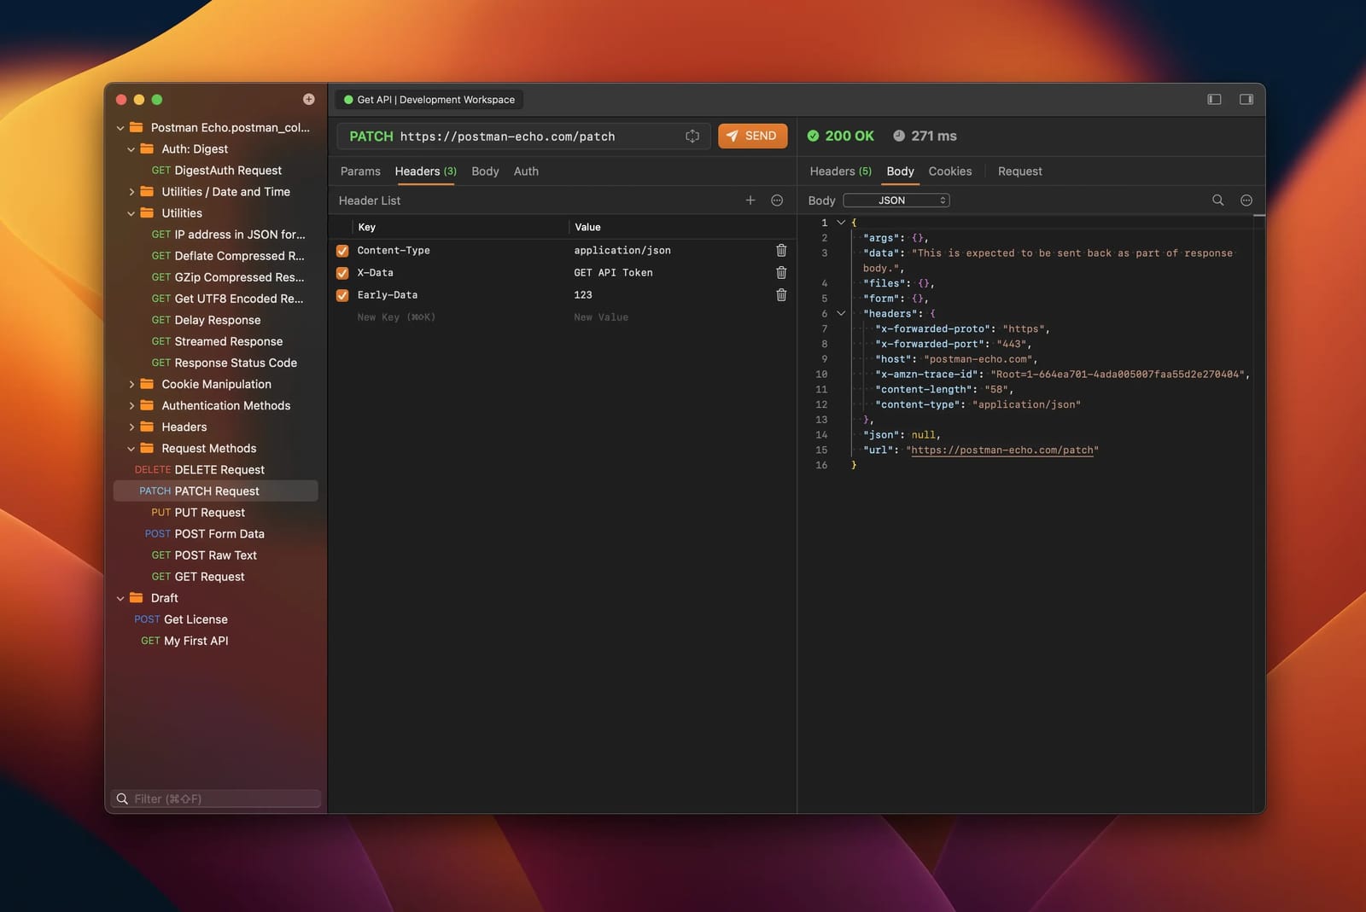Open the header list options ellipsis icon
Viewport: 1366px width, 912px height.
point(777,200)
